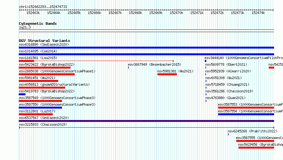Click the 152463k ruler tick label
283x160 pixels.
tap(33, 13)
